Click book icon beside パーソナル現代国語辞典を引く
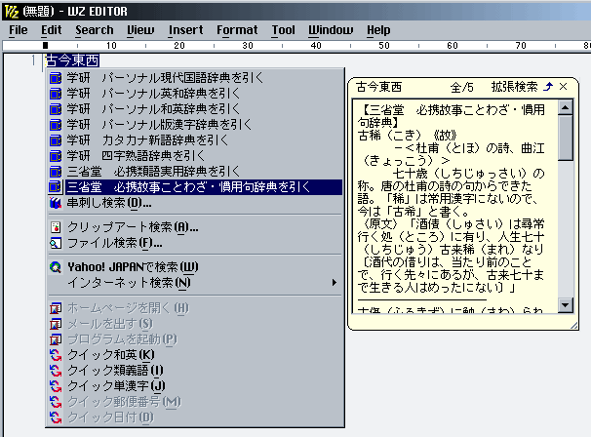The image size is (591, 437). (x=56, y=78)
